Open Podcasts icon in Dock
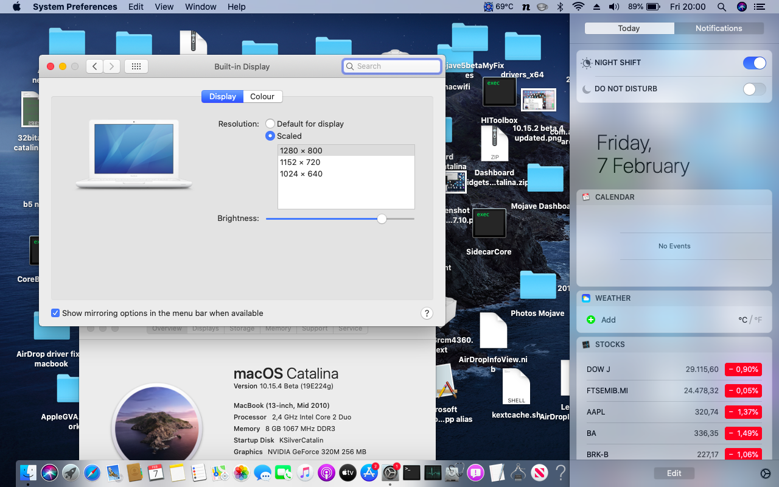The image size is (779, 487). 326,472
